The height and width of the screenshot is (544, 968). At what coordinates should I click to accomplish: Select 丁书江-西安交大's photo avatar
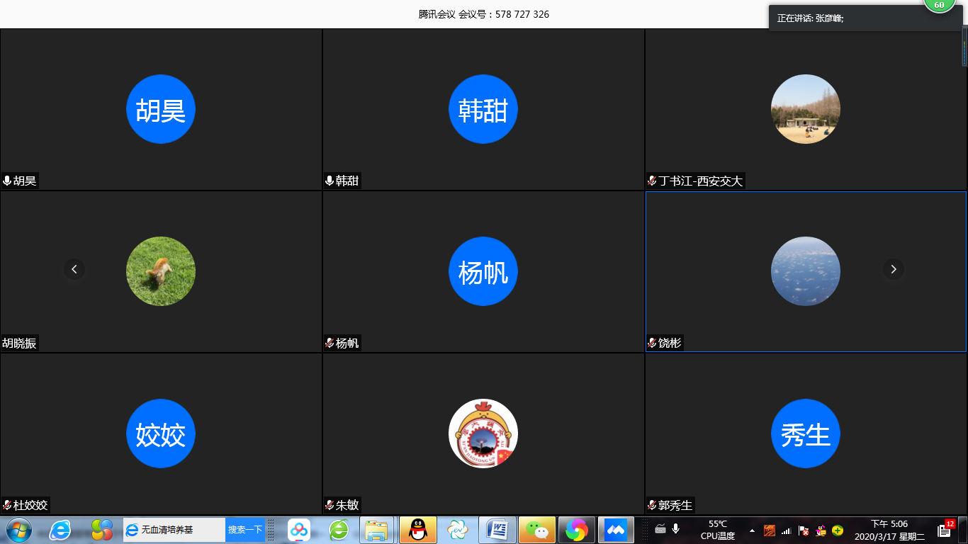click(805, 109)
